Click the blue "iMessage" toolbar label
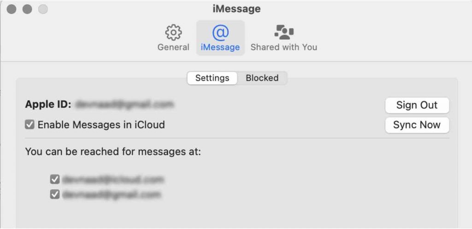 (x=220, y=47)
